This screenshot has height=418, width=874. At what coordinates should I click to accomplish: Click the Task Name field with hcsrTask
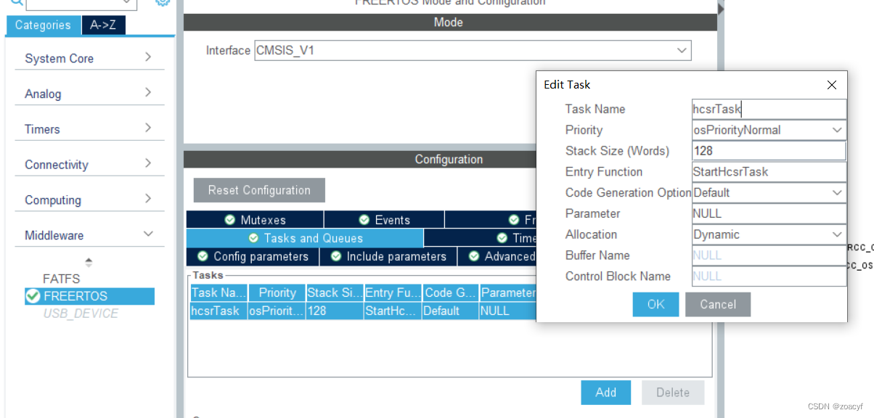[769, 109]
